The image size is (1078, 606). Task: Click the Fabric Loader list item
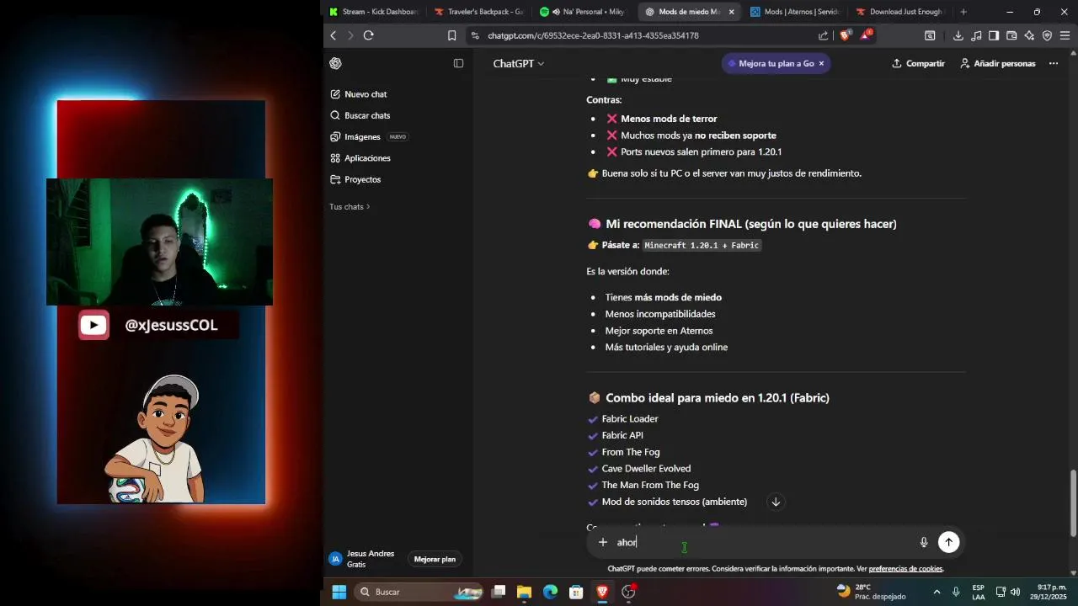click(630, 418)
